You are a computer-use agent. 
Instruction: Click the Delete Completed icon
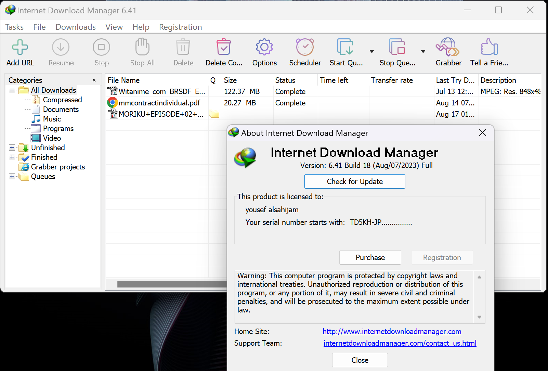coord(224,47)
